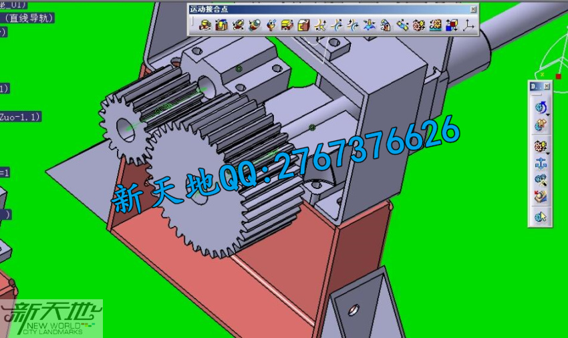Viewport: 568px width, 338px height.
Task: Select the Gear Joint tool
Action: [x=419, y=25]
